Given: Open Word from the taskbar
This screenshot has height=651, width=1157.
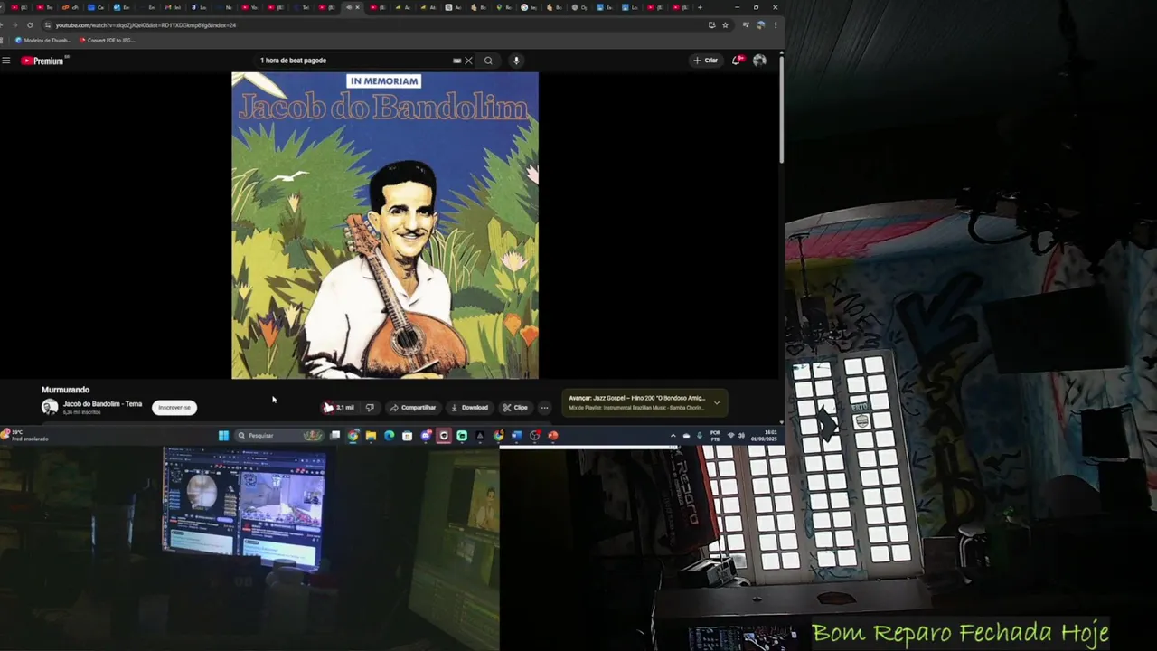Looking at the screenshot, I should tap(516, 435).
